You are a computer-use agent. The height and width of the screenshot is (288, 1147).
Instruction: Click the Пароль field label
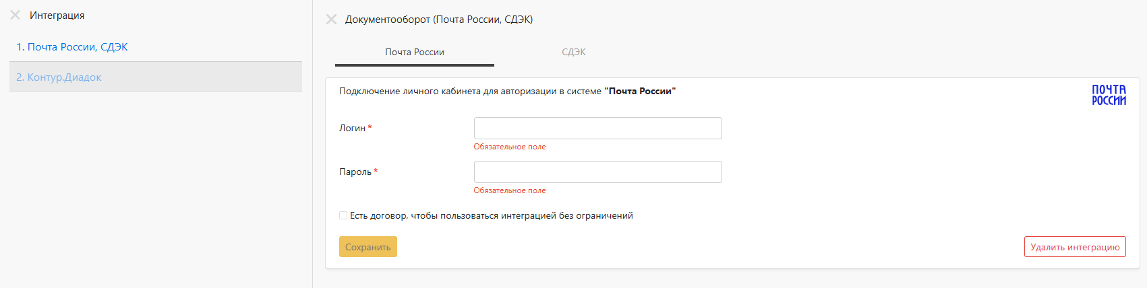pos(355,172)
